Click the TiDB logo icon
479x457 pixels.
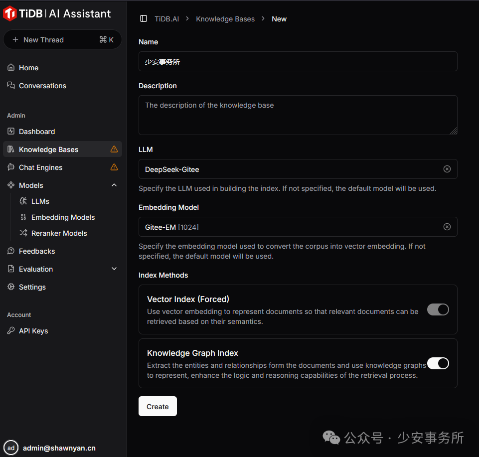coord(10,13)
